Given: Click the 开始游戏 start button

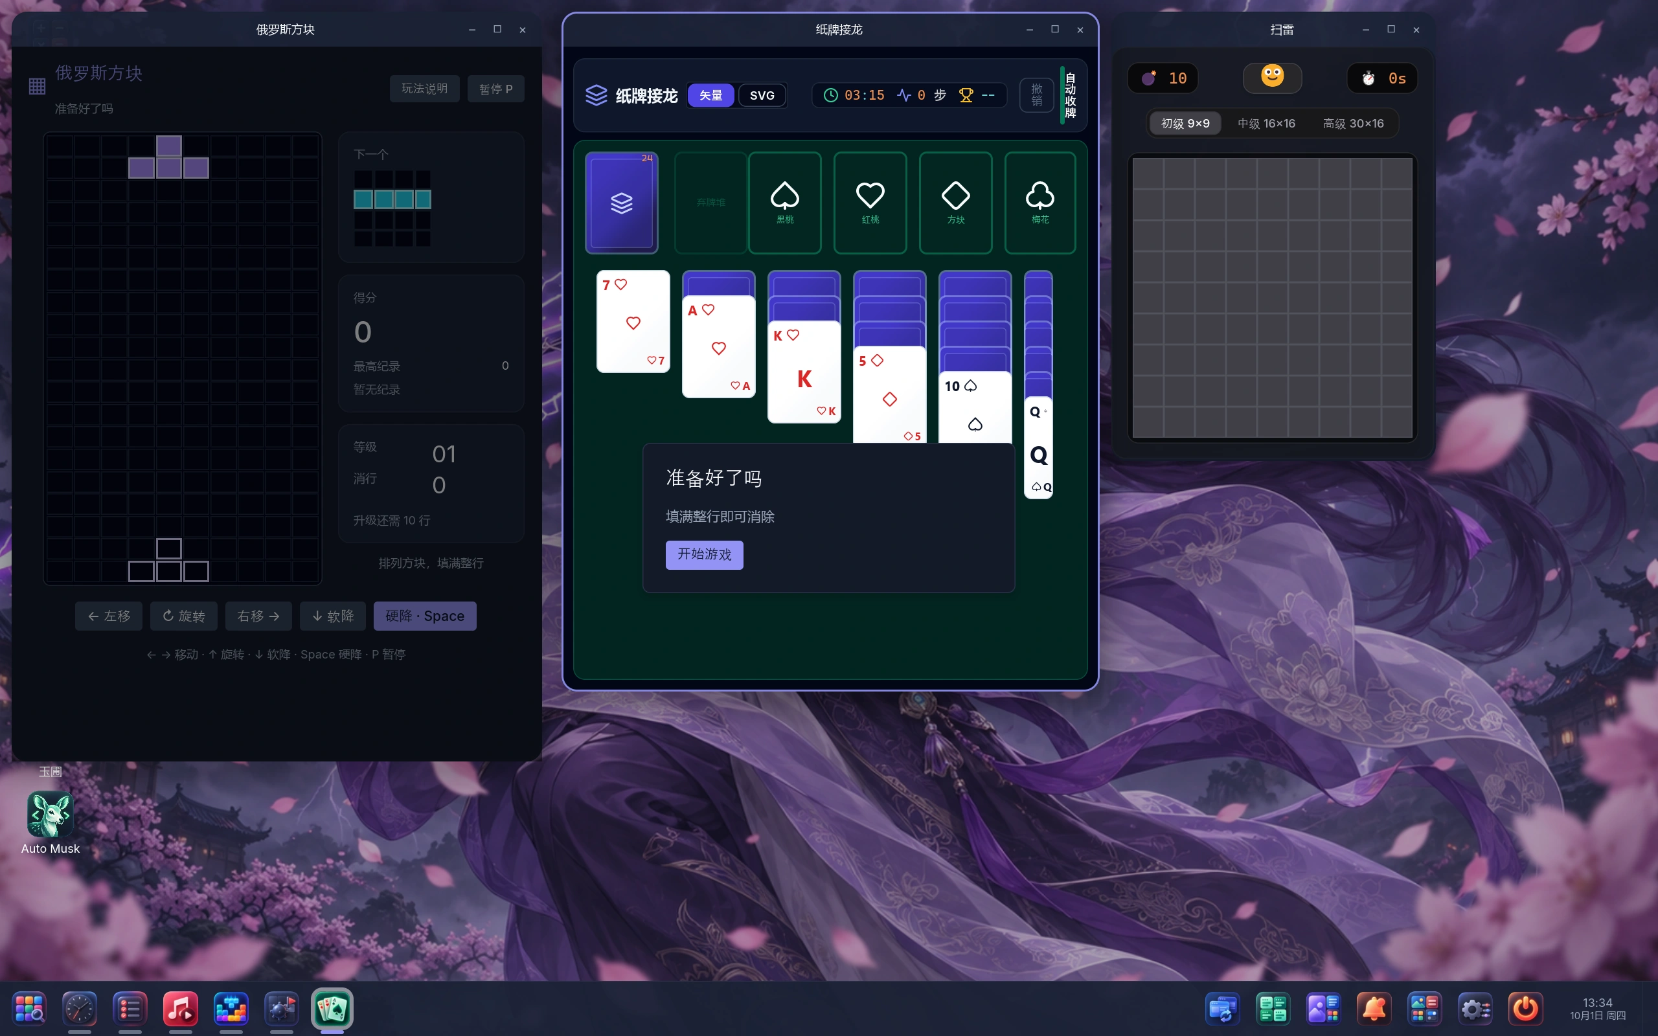Looking at the screenshot, I should coord(704,554).
